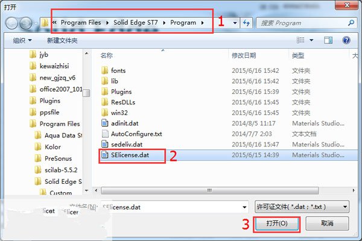This screenshot has width=362, height=241.
Task: Toggle the preview pane icon
Action: click(328, 40)
